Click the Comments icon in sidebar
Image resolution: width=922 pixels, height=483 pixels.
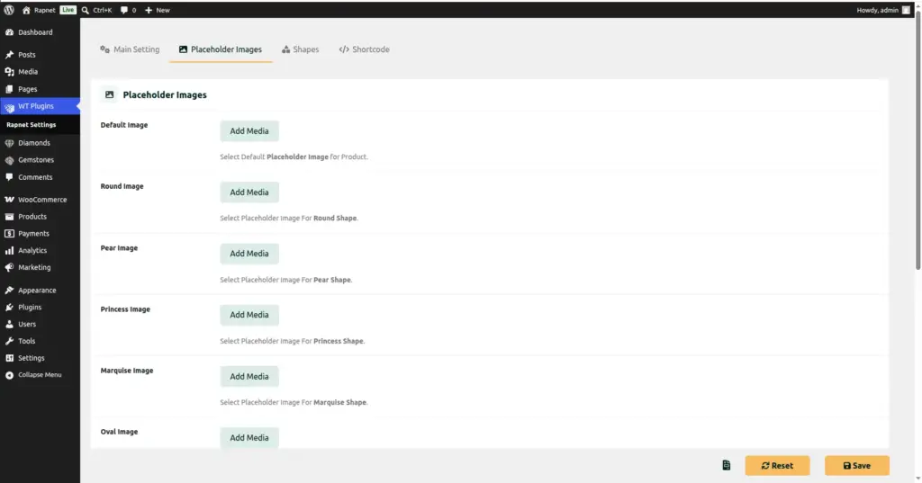pos(9,177)
